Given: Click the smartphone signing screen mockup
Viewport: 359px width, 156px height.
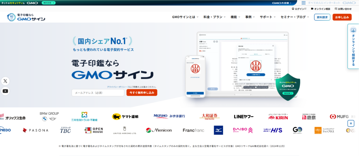Looking at the screenshot, I should 195,76.
